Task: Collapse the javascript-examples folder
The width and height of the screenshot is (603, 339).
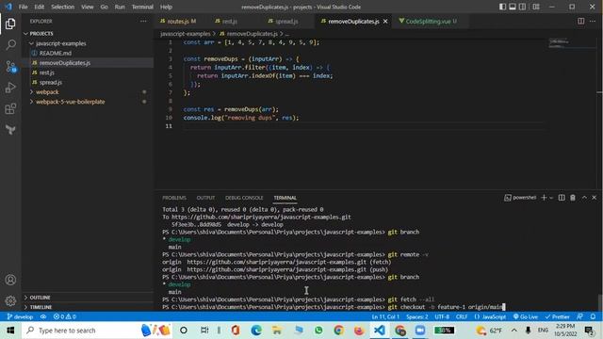Action: [88, 43]
